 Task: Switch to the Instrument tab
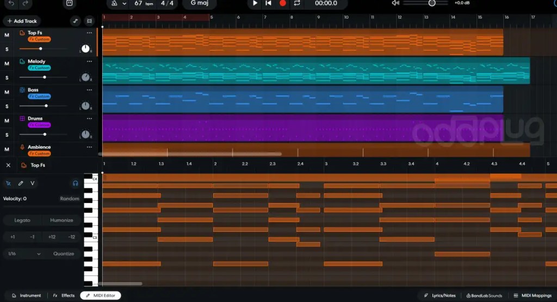(27, 295)
